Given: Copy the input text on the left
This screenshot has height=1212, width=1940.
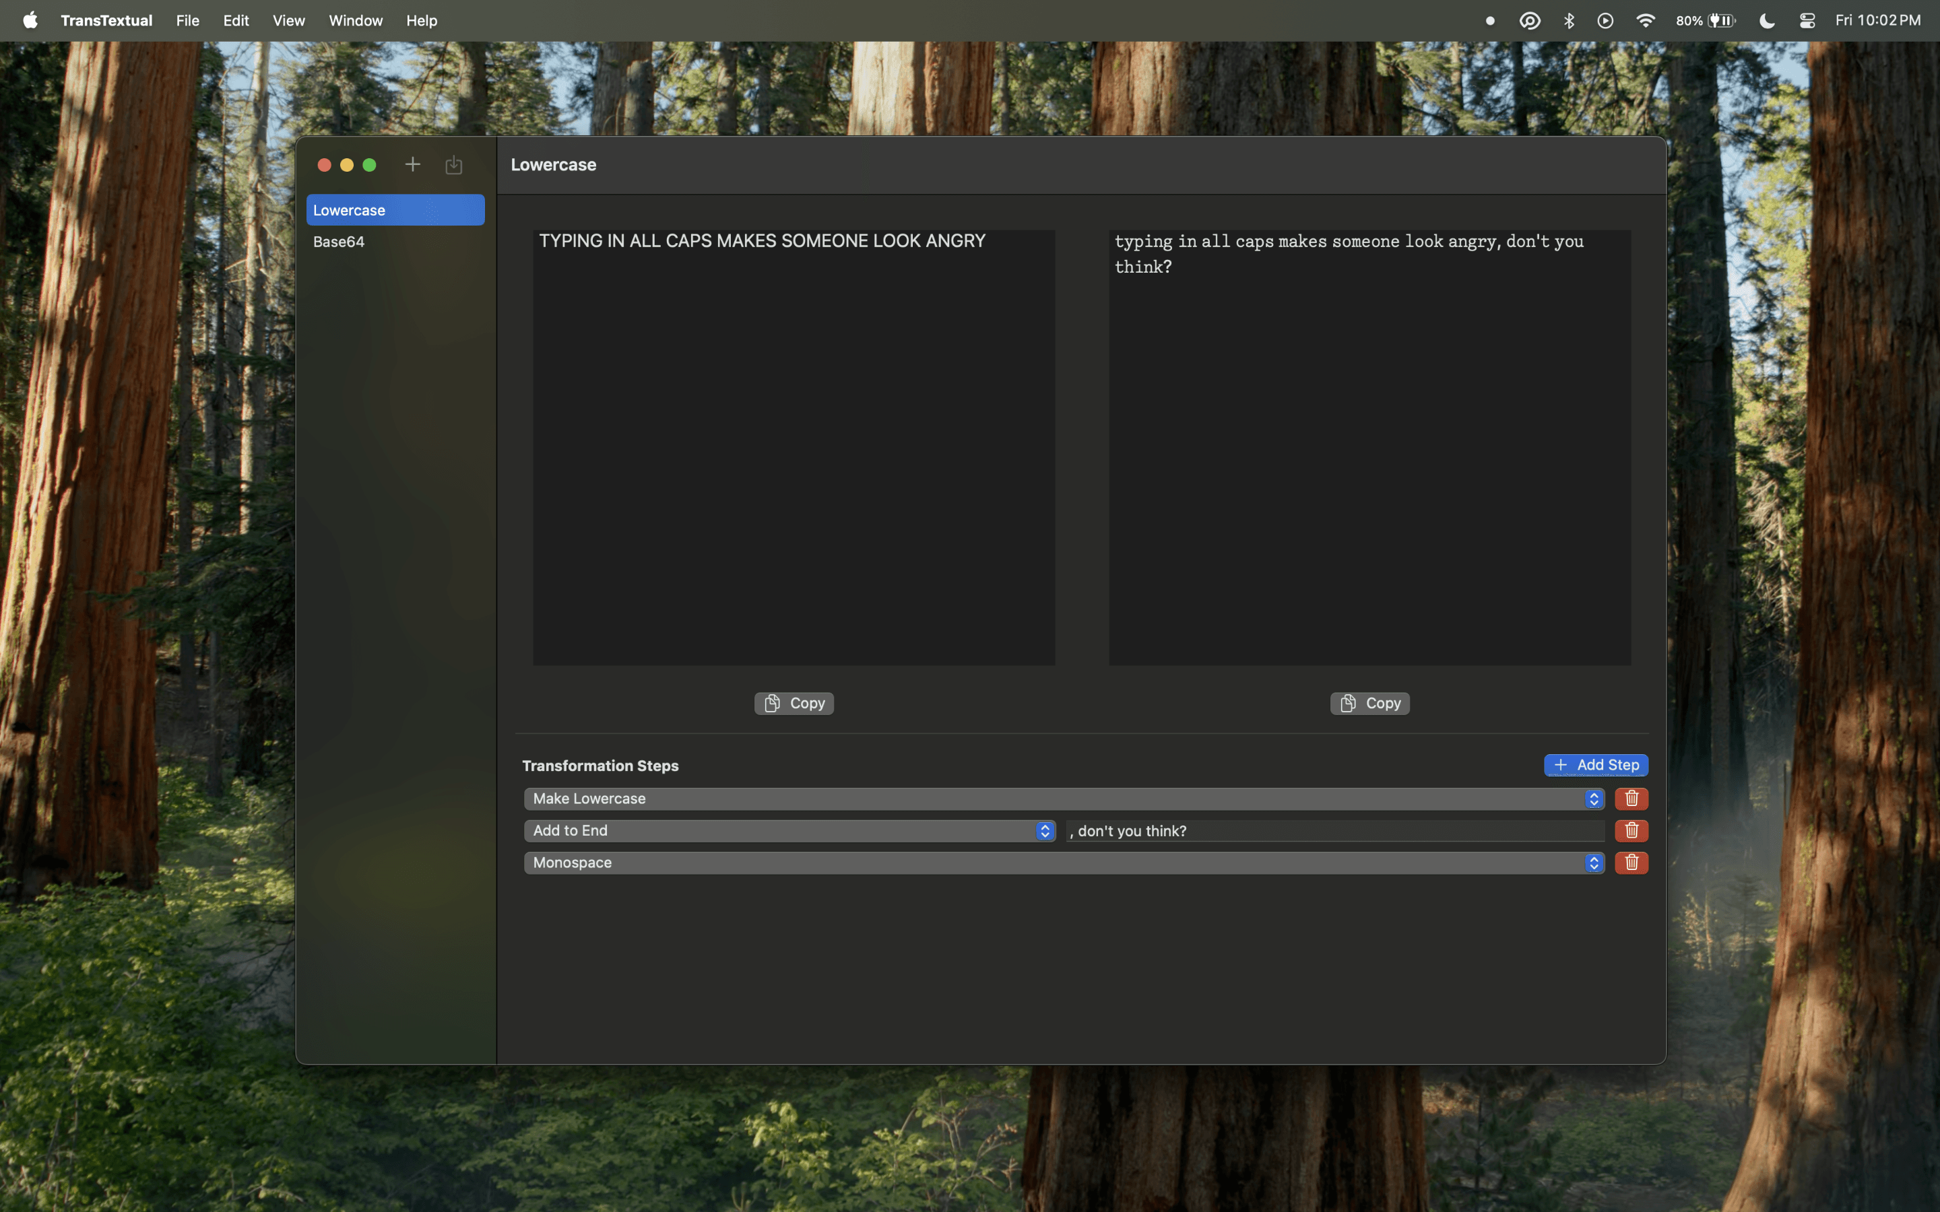Looking at the screenshot, I should pos(794,703).
